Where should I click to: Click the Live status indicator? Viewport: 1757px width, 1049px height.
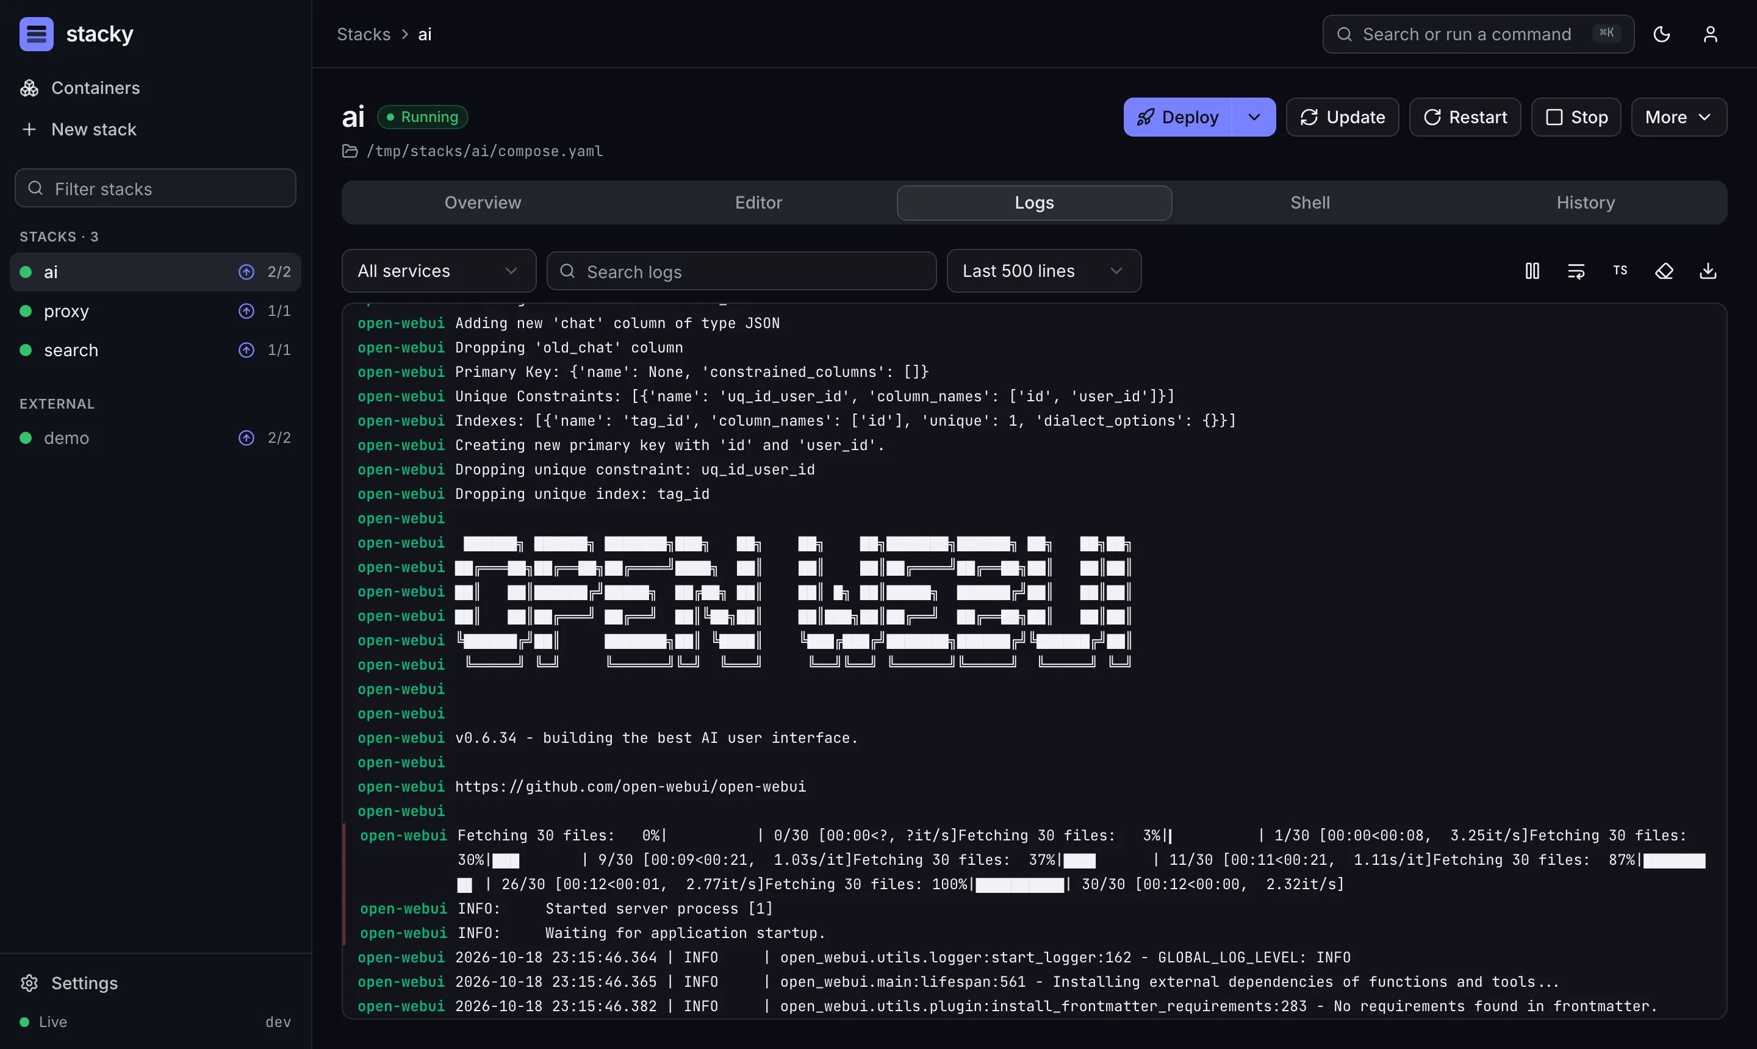(x=43, y=1022)
